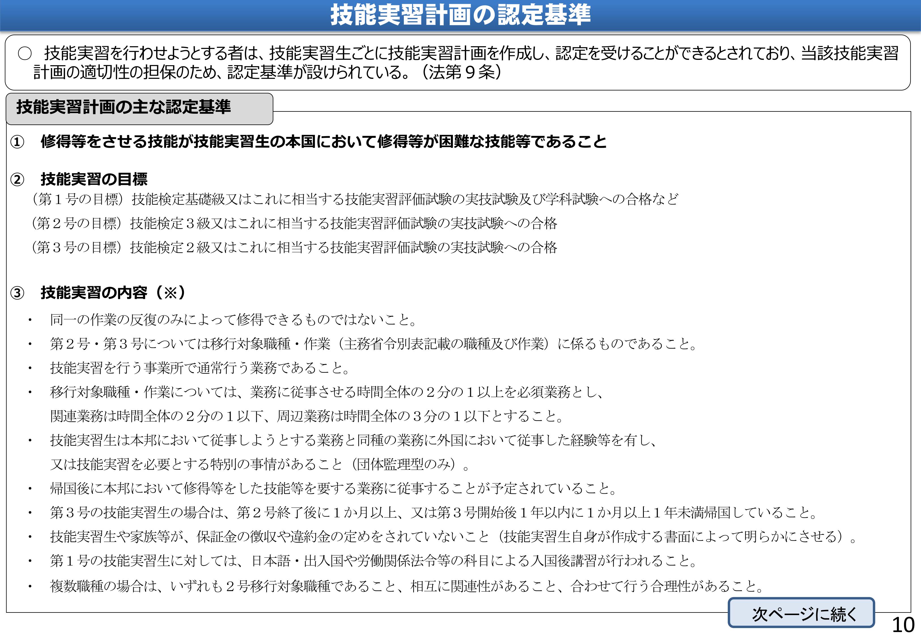Click bullet about 技能実習を行う事業所で通常行う業務
Image resolution: width=921 pixels, height=638 pixels.
coord(200,368)
